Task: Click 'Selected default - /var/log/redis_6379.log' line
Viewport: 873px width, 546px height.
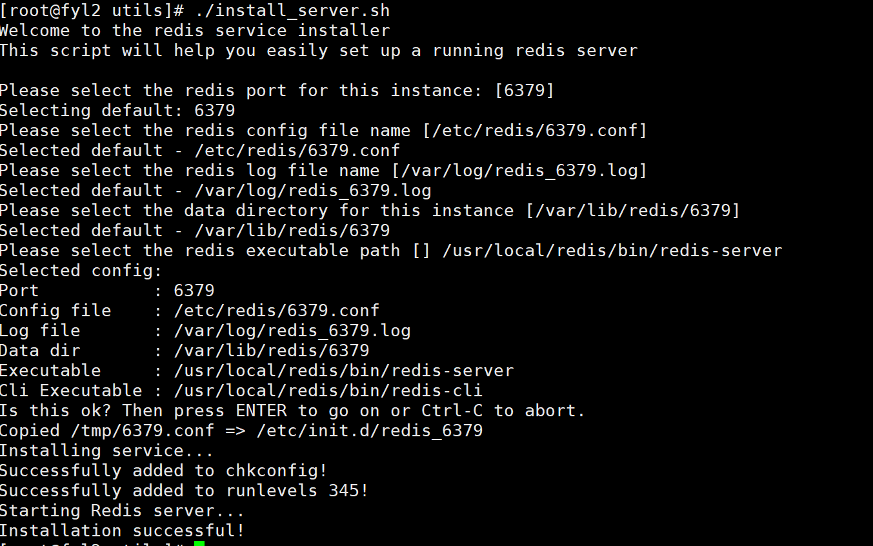Action: (x=216, y=190)
